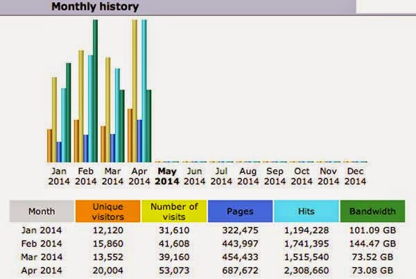The height and width of the screenshot is (279, 416).
Task: Click hits value 1,515,540
Action: (306, 257)
